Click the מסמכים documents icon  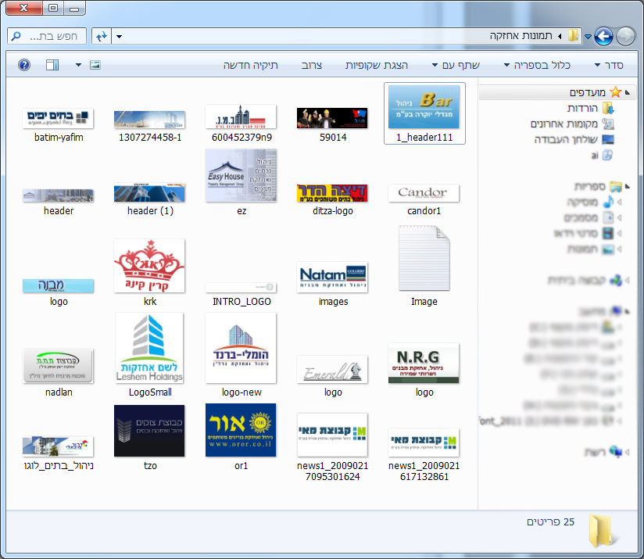[608, 217]
